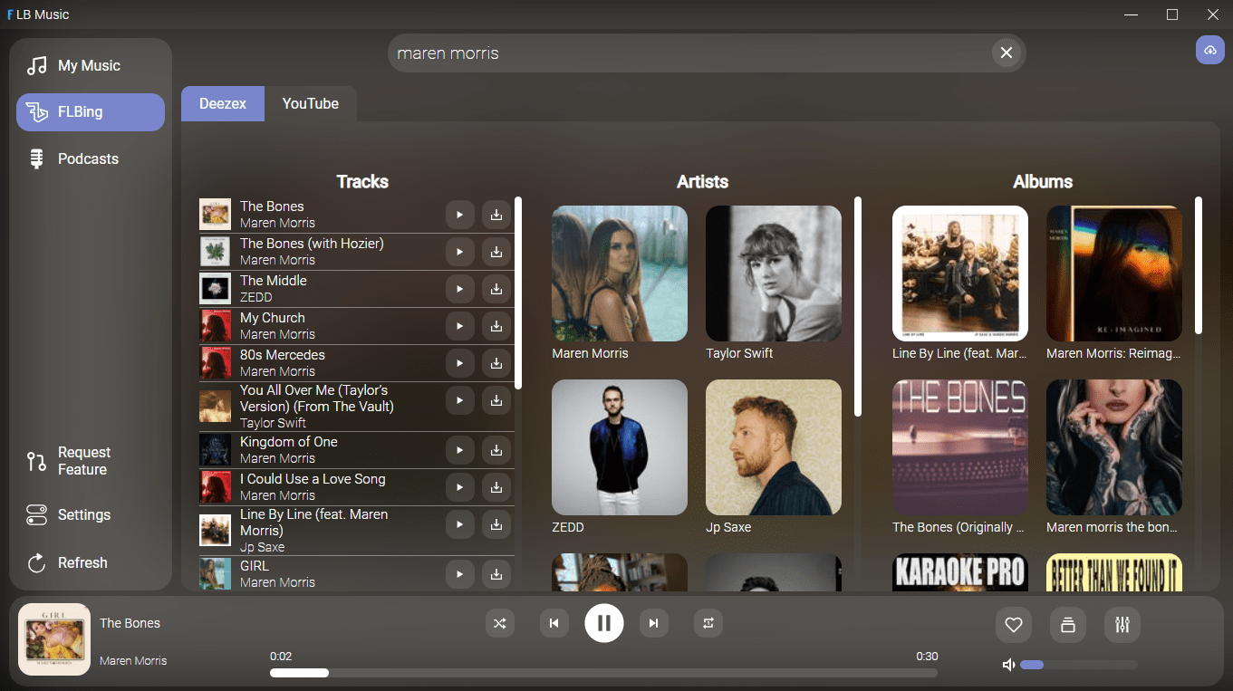Click the cloud download icon near the search bar
The height and width of the screenshot is (691, 1233).
point(1209,50)
